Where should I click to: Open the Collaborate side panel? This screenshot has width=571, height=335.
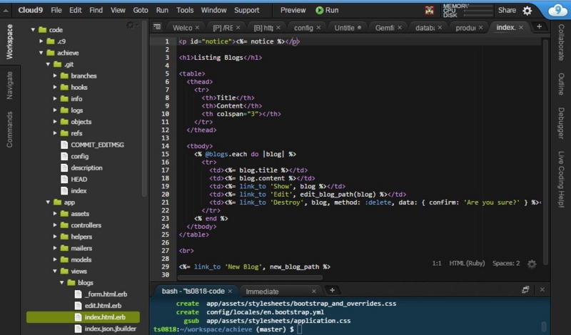[x=561, y=42]
